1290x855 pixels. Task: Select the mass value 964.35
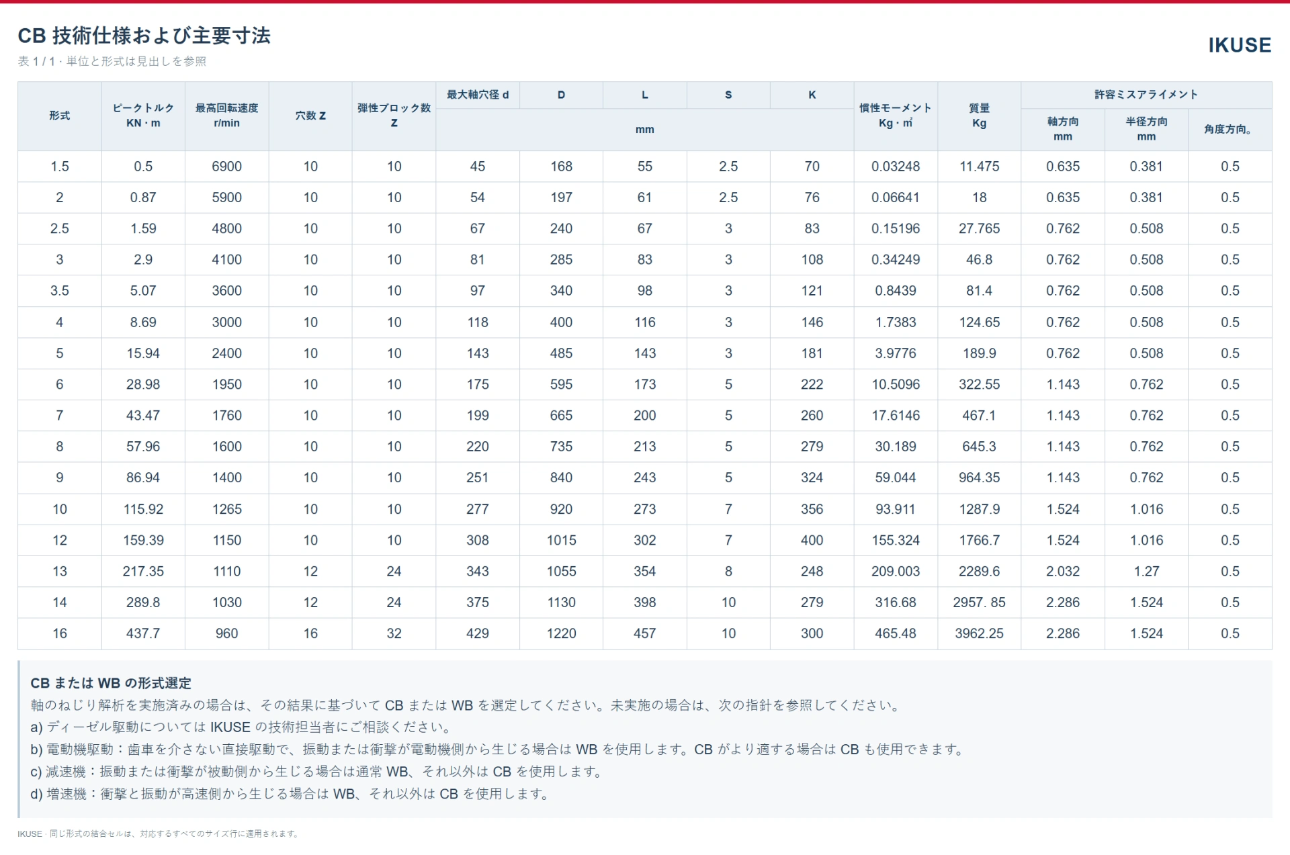coord(979,478)
